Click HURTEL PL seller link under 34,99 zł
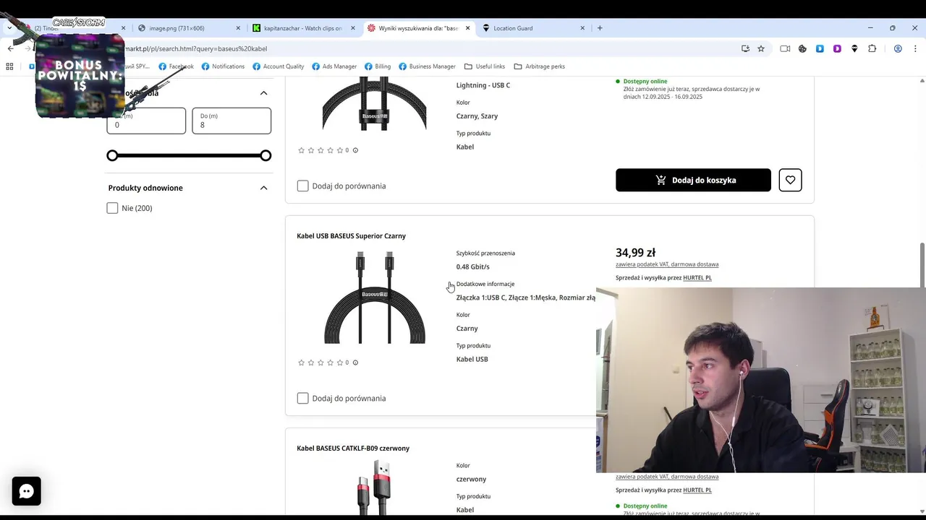926x520 pixels. tap(697, 278)
